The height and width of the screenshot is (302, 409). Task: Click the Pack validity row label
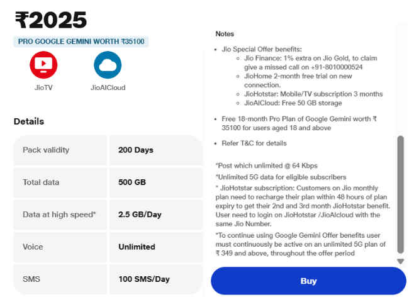[46, 150]
